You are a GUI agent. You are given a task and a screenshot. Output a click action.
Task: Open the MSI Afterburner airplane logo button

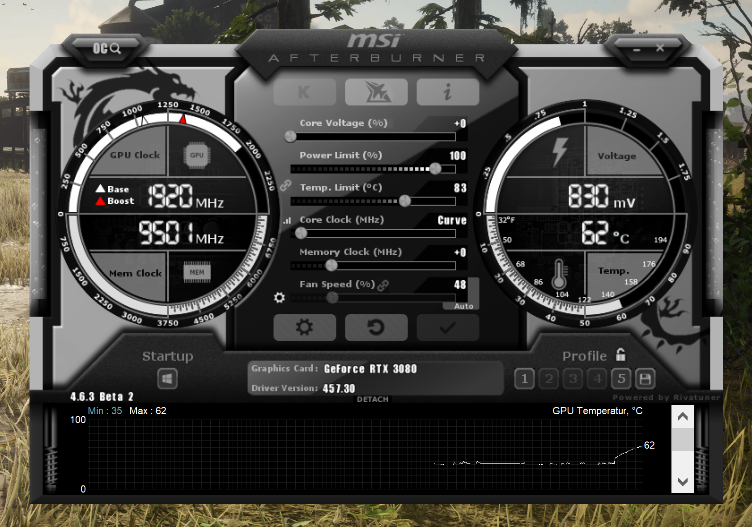click(376, 92)
